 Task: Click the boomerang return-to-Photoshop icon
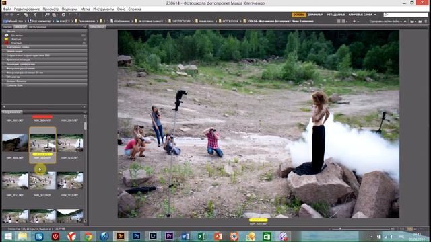tap(35, 15)
